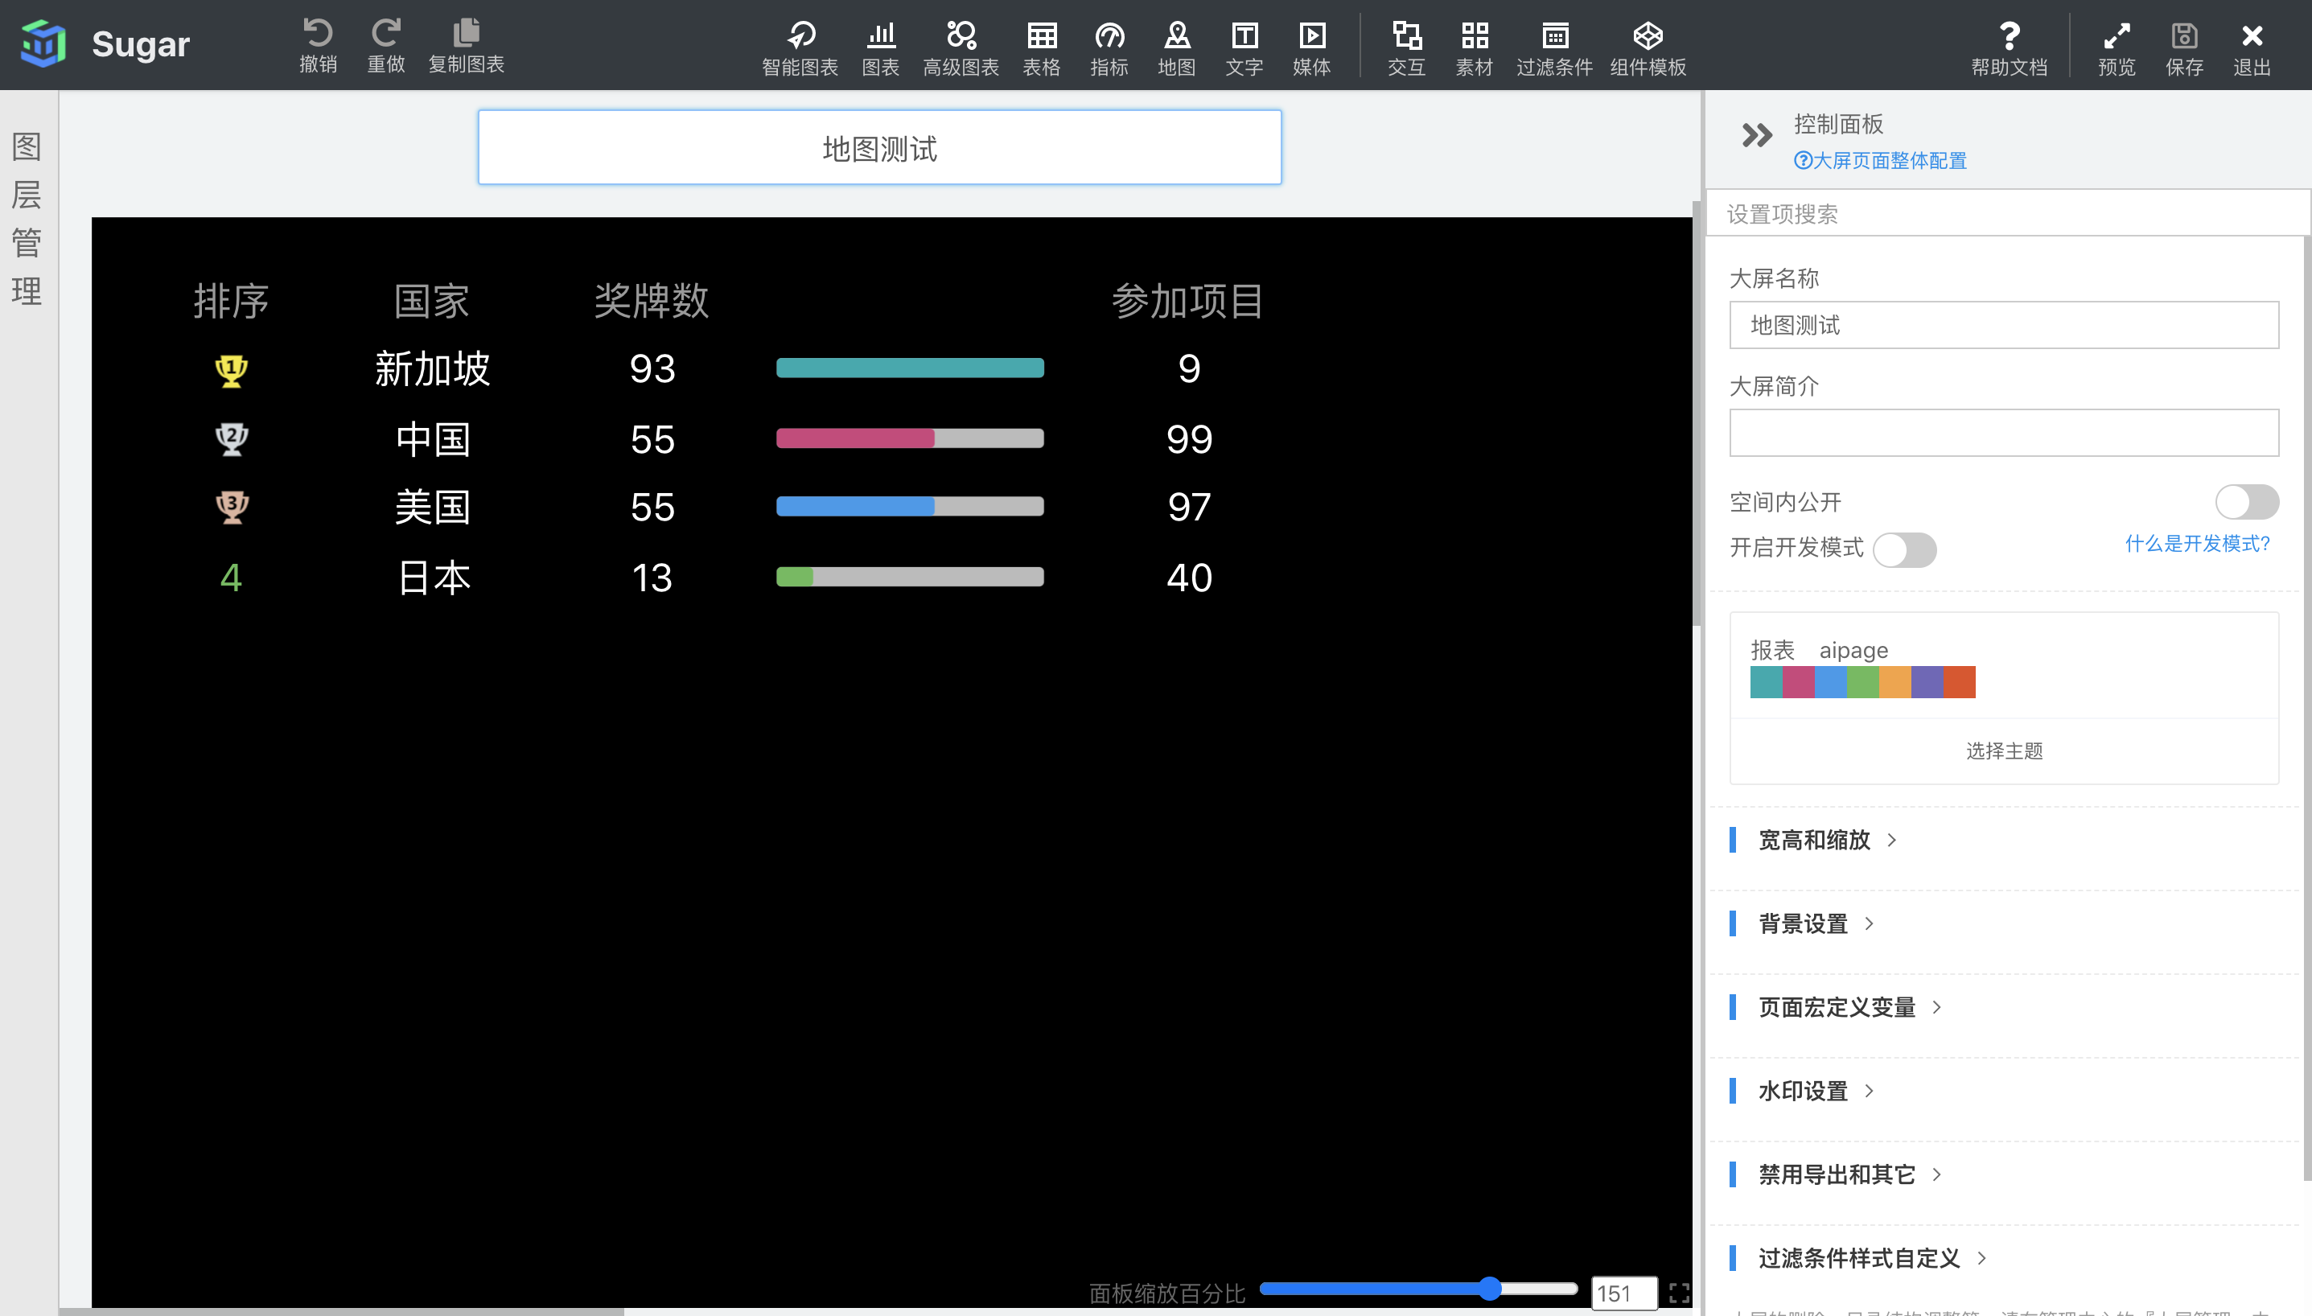Undo with the 撤销 icon
Image resolution: width=2312 pixels, height=1316 pixels.
tap(318, 45)
